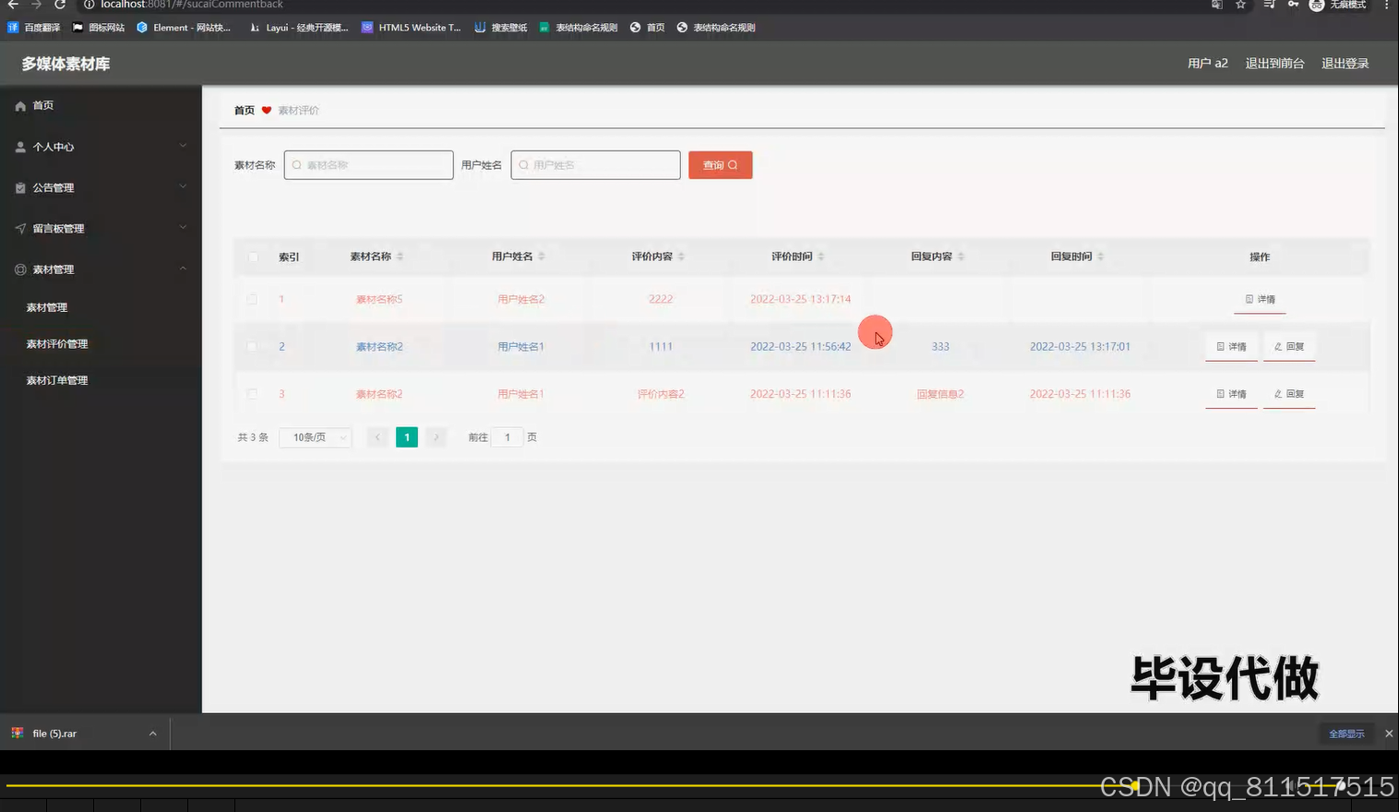This screenshot has height=812, width=1399.
Task: Open the HTML5 Website bookmark
Action: [412, 28]
